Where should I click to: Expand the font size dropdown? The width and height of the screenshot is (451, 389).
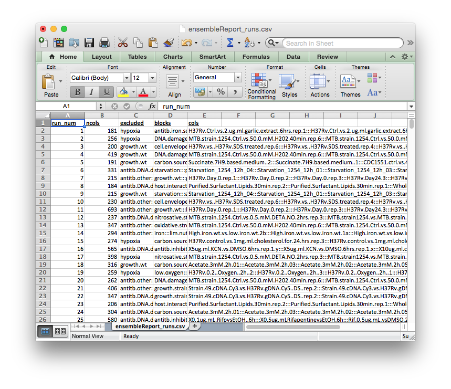[153, 77]
